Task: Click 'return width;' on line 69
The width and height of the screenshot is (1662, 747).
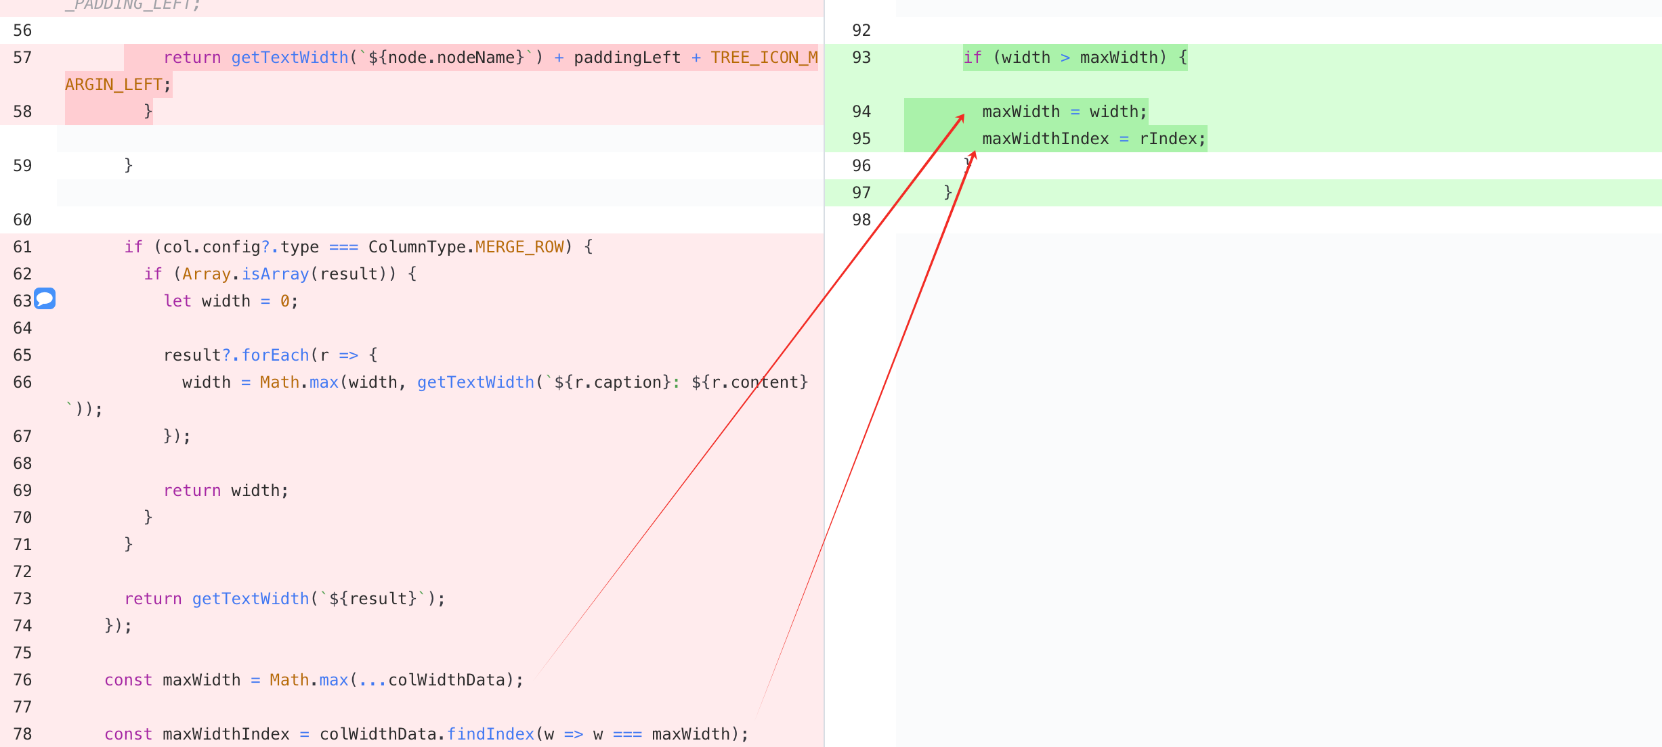Action: pyautogui.click(x=226, y=491)
